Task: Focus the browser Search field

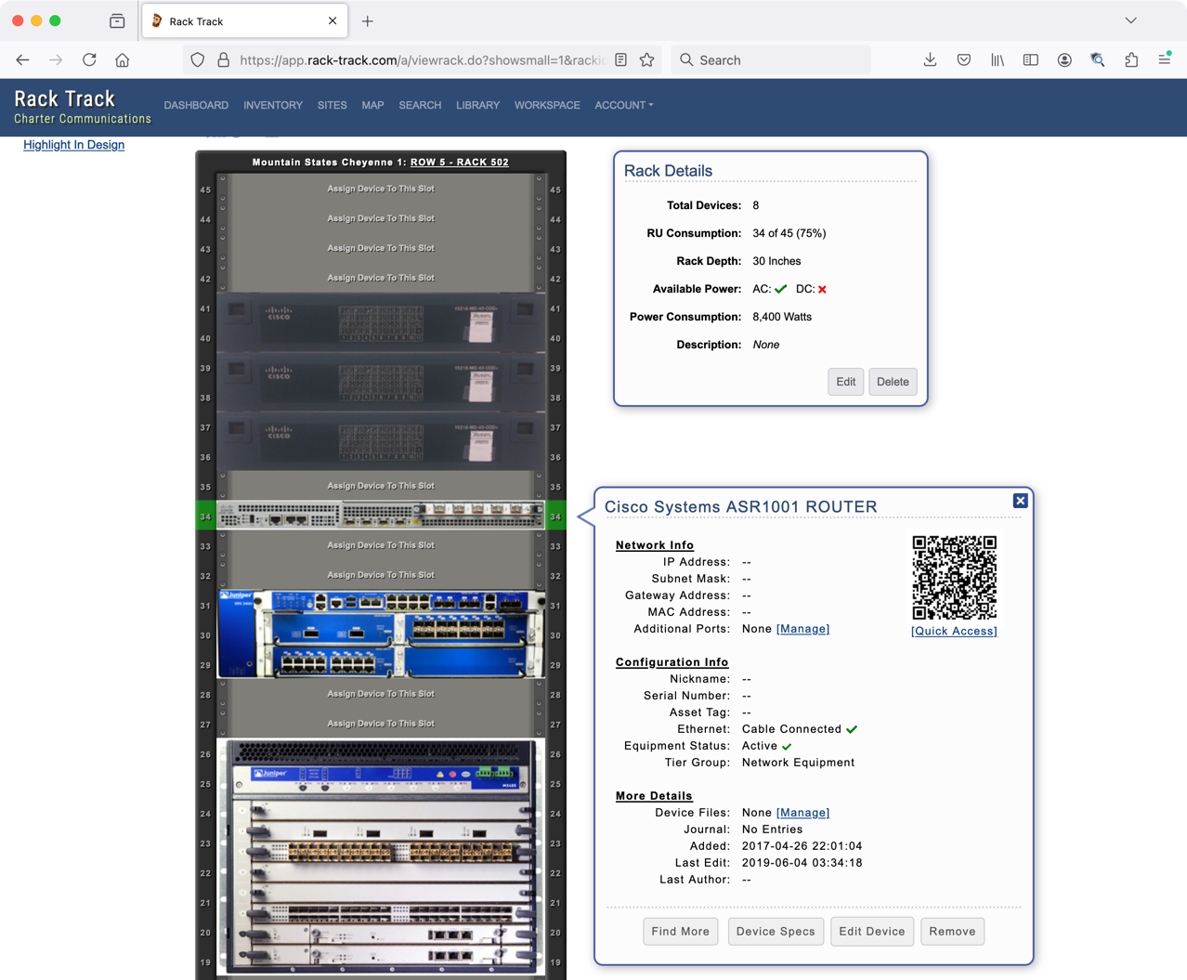Action: (771, 59)
